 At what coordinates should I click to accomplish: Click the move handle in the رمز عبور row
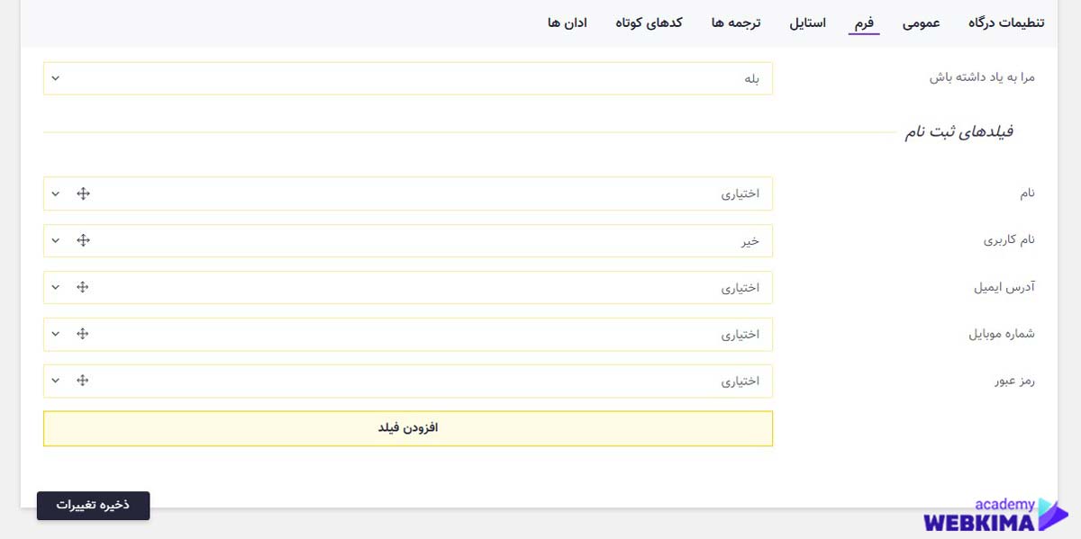click(83, 381)
